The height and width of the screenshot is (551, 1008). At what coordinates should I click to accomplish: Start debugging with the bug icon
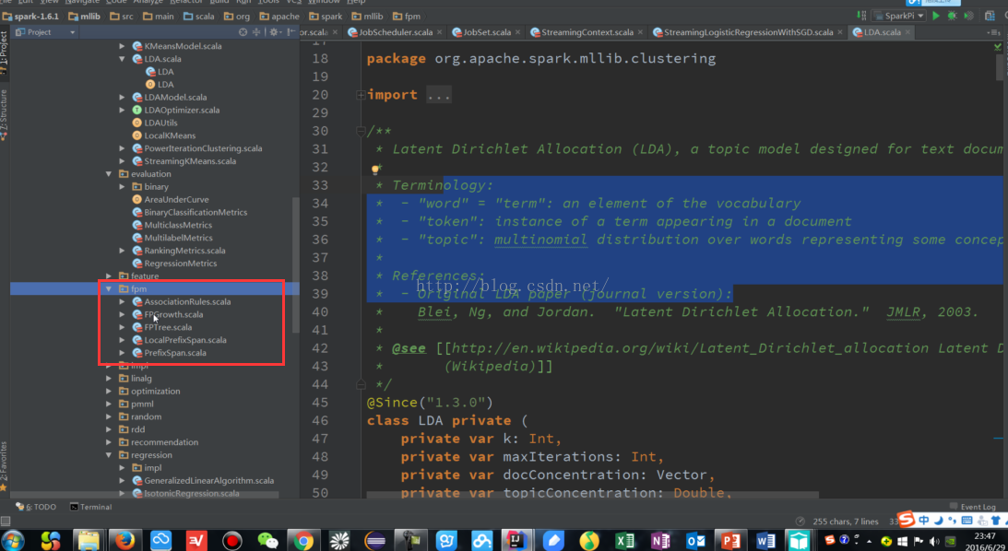coord(952,16)
